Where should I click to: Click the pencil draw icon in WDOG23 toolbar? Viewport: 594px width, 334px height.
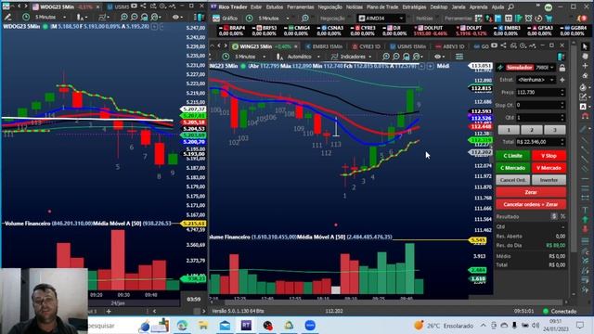click(x=7, y=17)
